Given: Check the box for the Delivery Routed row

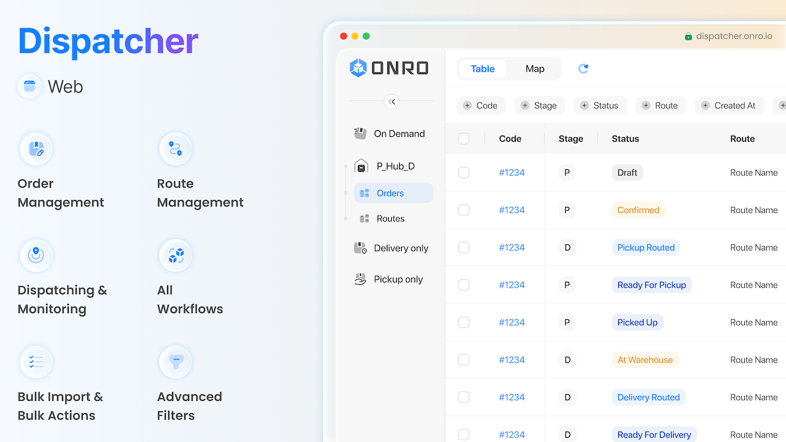Looking at the screenshot, I should (x=464, y=397).
